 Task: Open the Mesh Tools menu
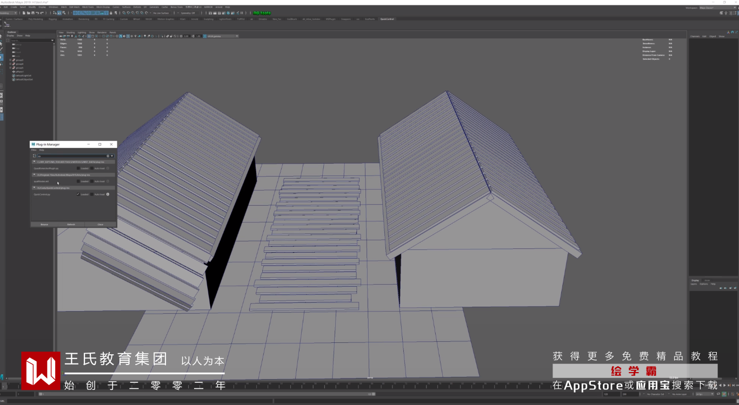point(88,7)
